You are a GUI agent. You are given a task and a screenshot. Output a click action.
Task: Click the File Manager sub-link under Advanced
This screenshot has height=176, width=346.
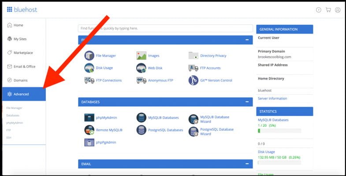(x=15, y=108)
